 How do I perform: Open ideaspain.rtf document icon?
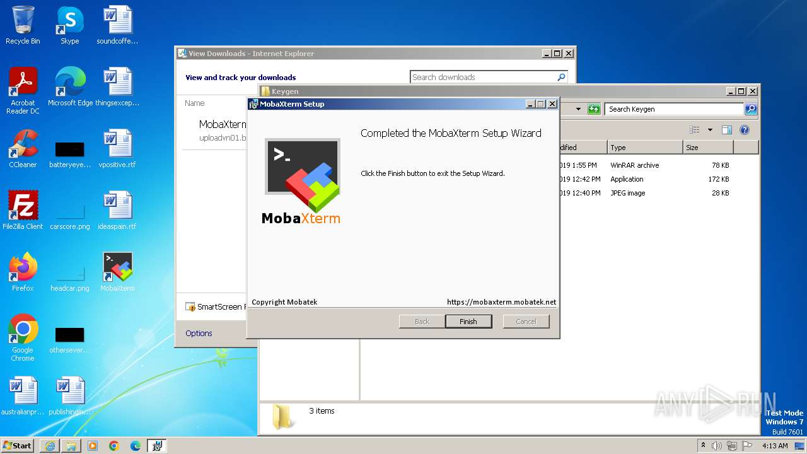tap(117, 210)
